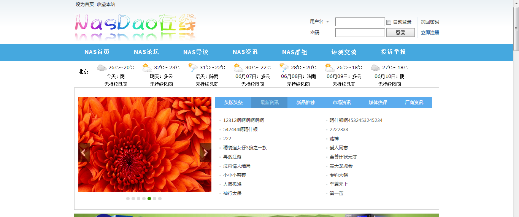Screen dimensions: 519x217
Task: Click today's cloudy weather icon 26℃～20℃
Action: [102, 68]
